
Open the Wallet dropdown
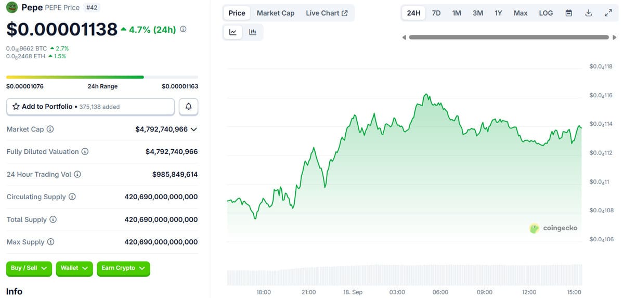74,268
